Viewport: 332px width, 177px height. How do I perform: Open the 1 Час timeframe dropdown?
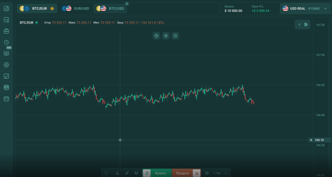[220, 173]
